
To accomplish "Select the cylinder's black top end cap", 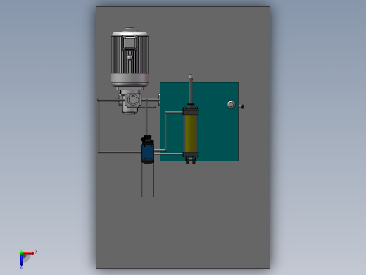I will 191,111.
